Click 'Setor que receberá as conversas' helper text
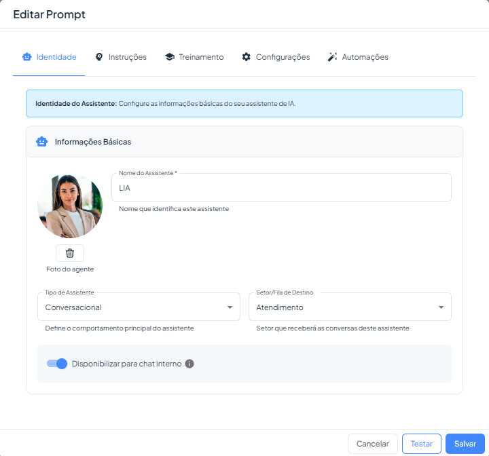 pyautogui.click(x=332, y=328)
